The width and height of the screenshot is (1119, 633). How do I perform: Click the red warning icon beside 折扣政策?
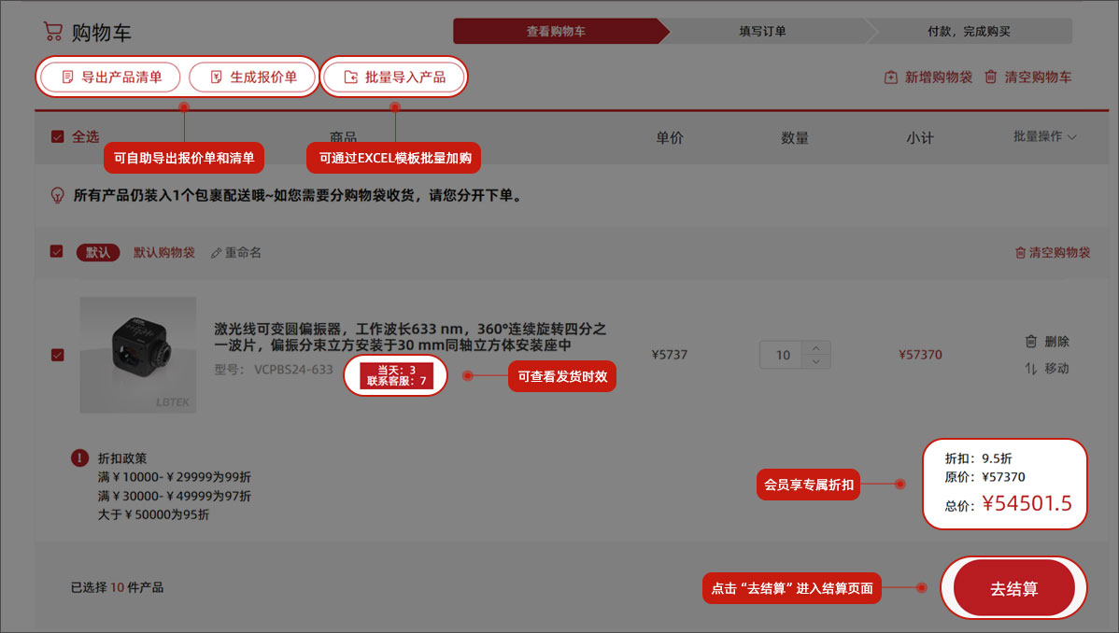[x=79, y=458]
